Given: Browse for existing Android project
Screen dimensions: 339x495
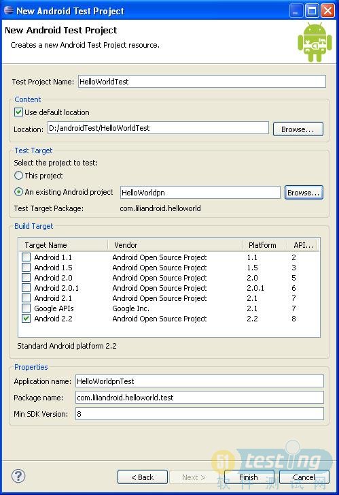Looking at the screenshot, I should (304, 192).
